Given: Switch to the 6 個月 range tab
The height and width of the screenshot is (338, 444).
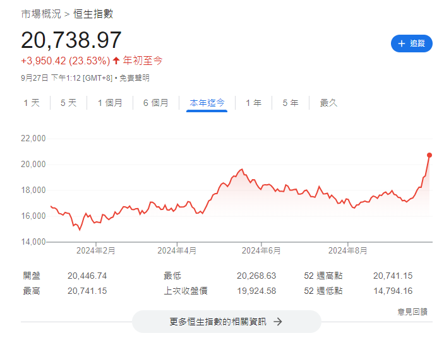Looking at the screenshot, I should point(156,103).
